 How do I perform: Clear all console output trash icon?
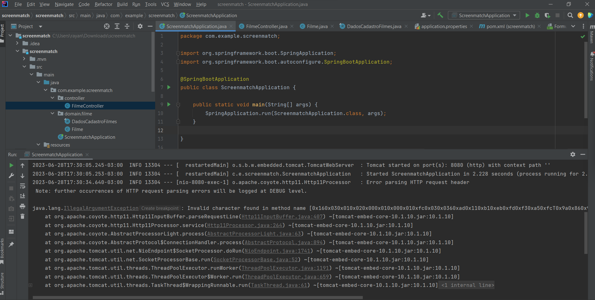22,216
